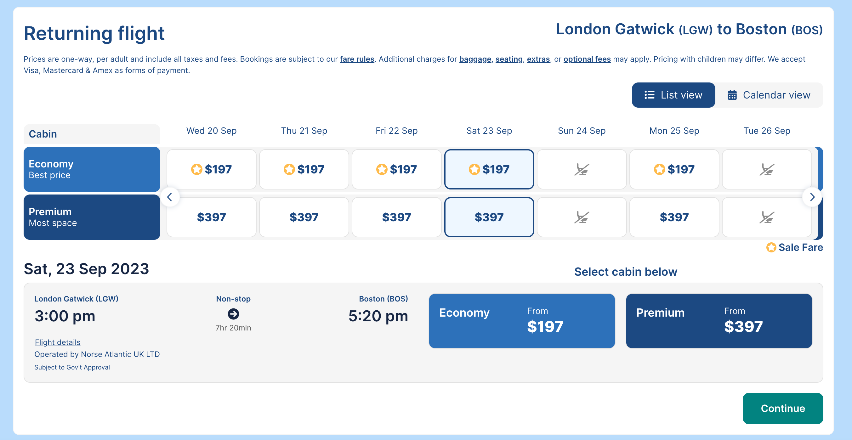Viewport: 852px width, 440px height.
Task: Click the non-stop arrow circle icon
Action: pyautogui.click(x=233, y=314)
